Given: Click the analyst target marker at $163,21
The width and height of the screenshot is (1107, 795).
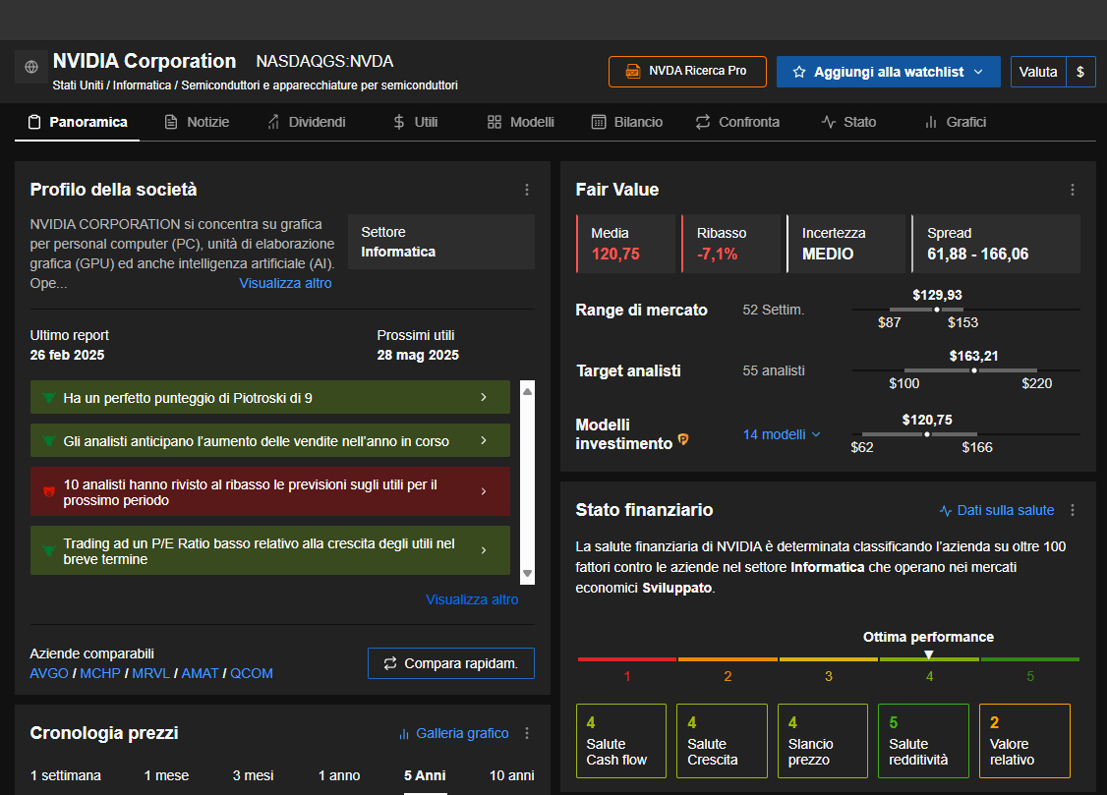Looking at the screenshot, I should click(974, 370).
